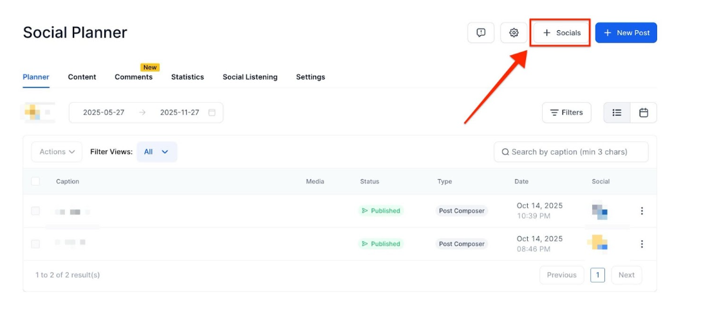Image resolution: width=728 pixels, height=328 pixels.
Task: Click the start date 2025-05-27 field
Action: (x=104, y=112)
